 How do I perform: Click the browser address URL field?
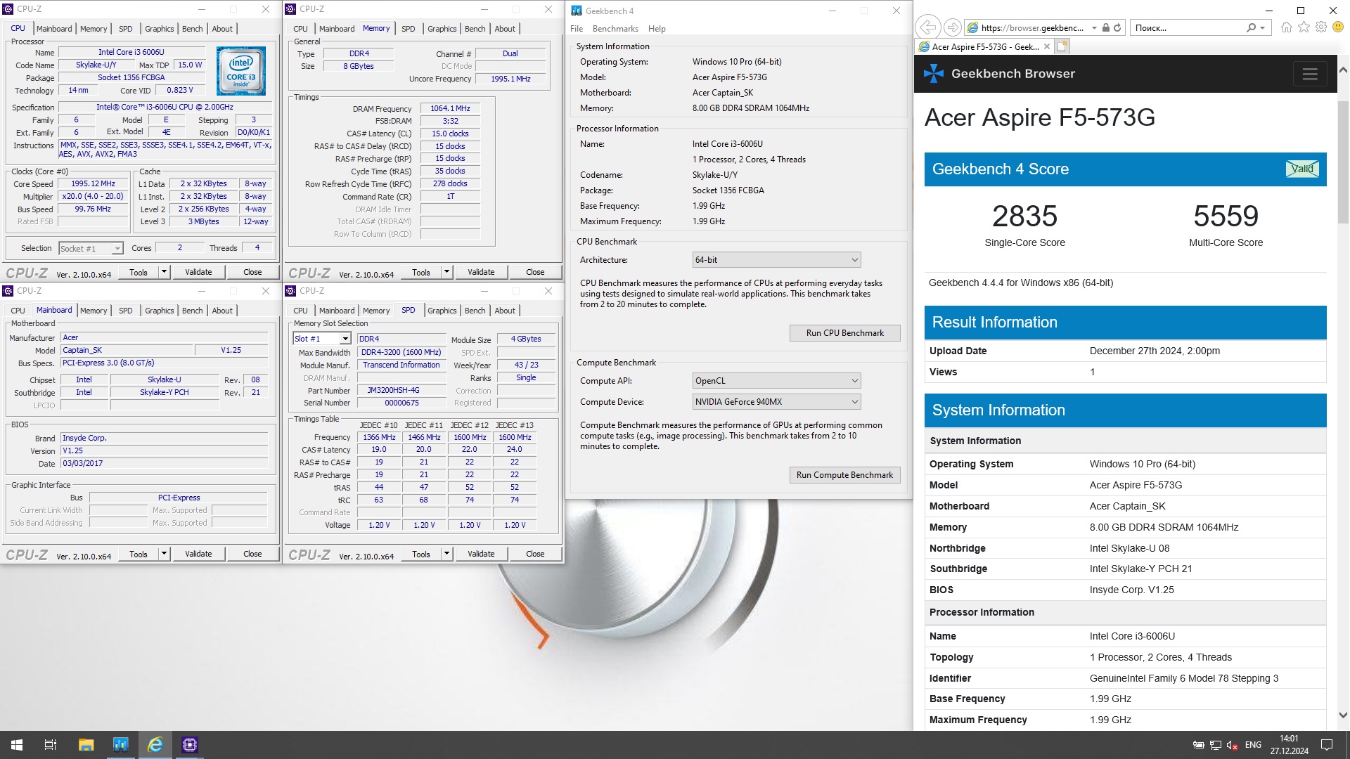[x=1031, y=27]
